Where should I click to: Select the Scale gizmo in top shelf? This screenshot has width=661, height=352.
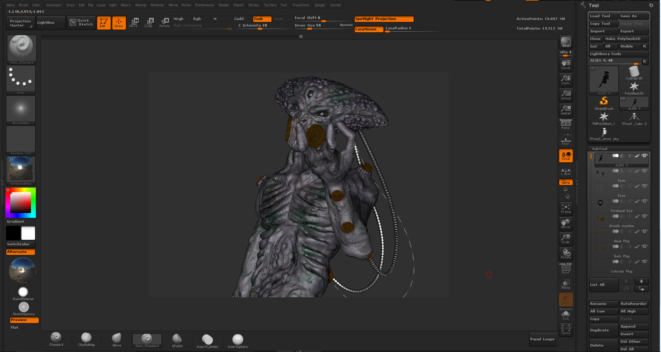[149, 23]
